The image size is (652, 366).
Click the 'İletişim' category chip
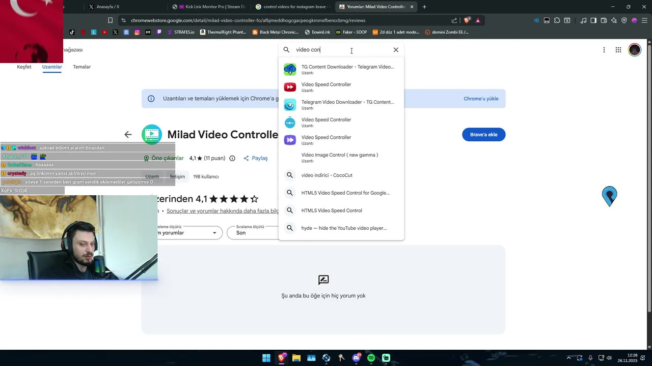(177, 176)
